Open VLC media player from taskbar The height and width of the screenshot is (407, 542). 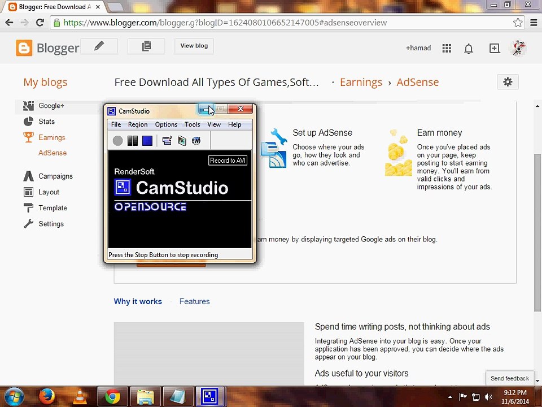click(x=80, y=397)
